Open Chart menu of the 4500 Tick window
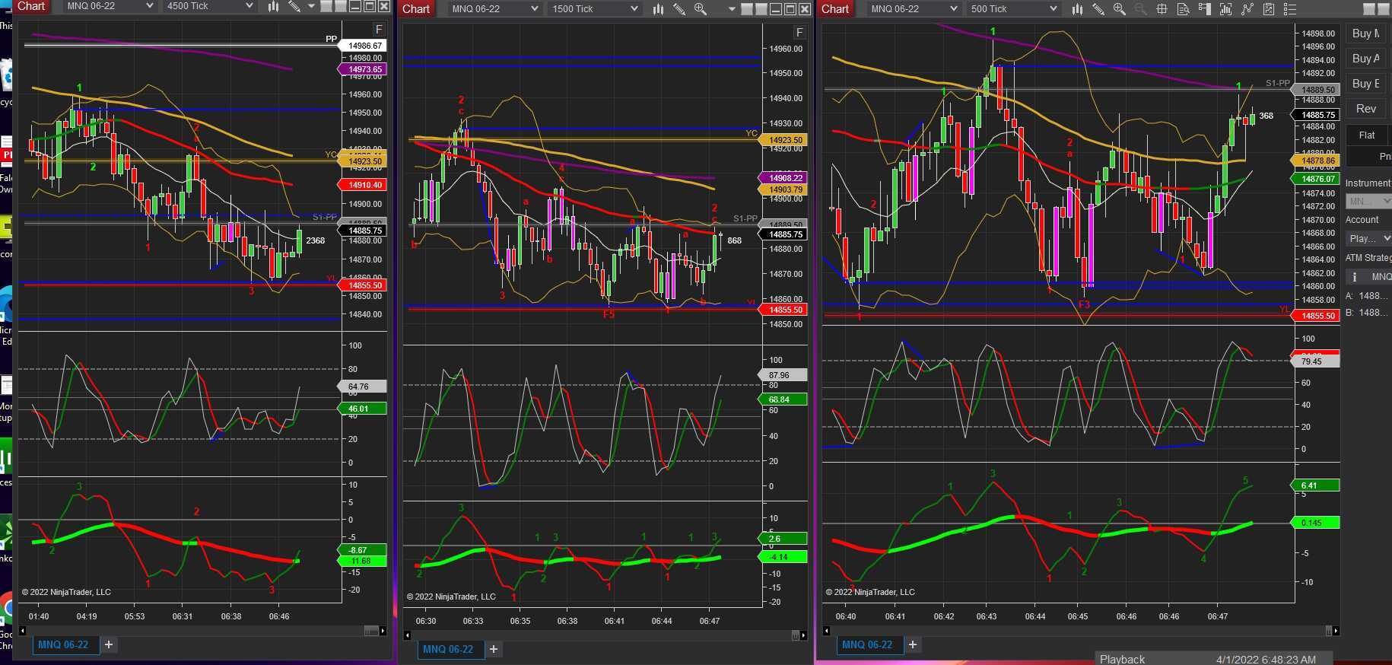 pos(31,6)
